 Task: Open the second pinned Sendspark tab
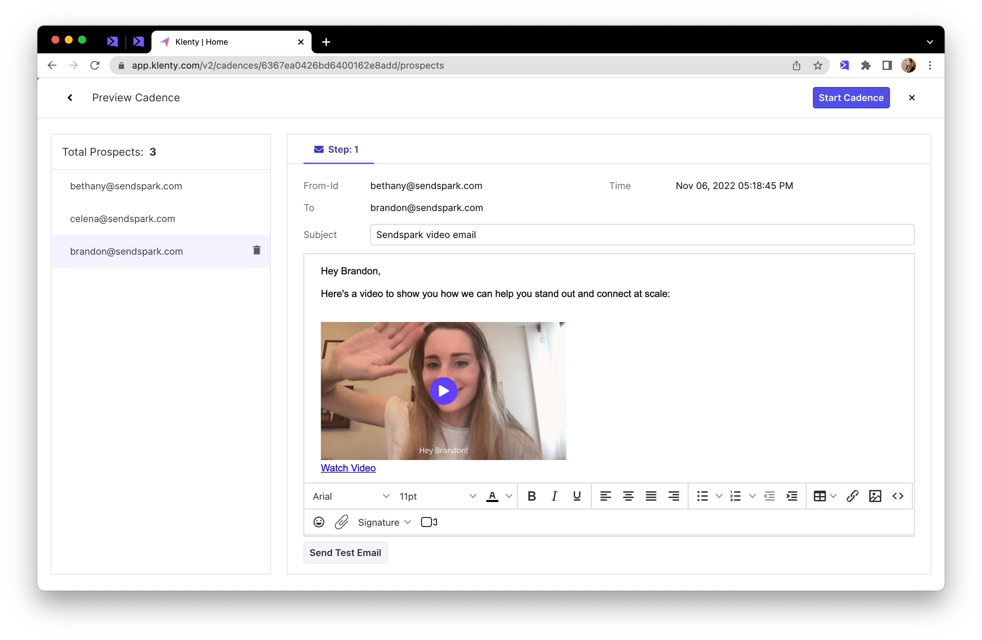pos(139,42)
